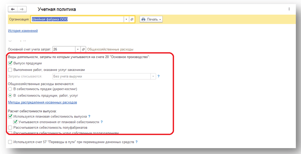Expand the Организация dropdown list
301x154 pixels.
(126, 19)
